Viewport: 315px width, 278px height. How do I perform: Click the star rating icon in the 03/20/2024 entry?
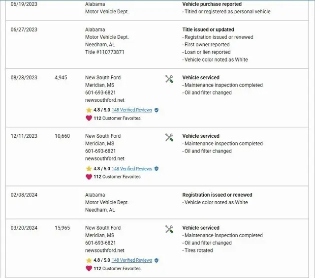tap(89, 260)
